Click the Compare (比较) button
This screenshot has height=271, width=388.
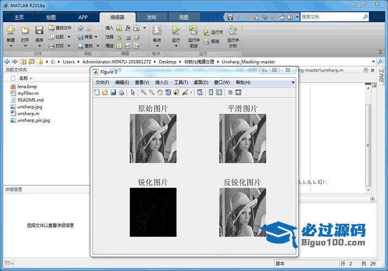coord(56,37)
